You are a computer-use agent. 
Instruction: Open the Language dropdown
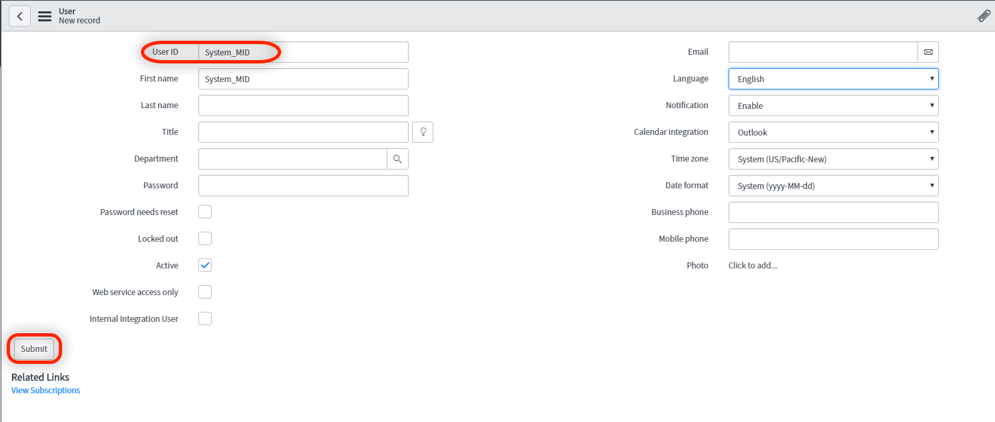click(x=833, y=79)
